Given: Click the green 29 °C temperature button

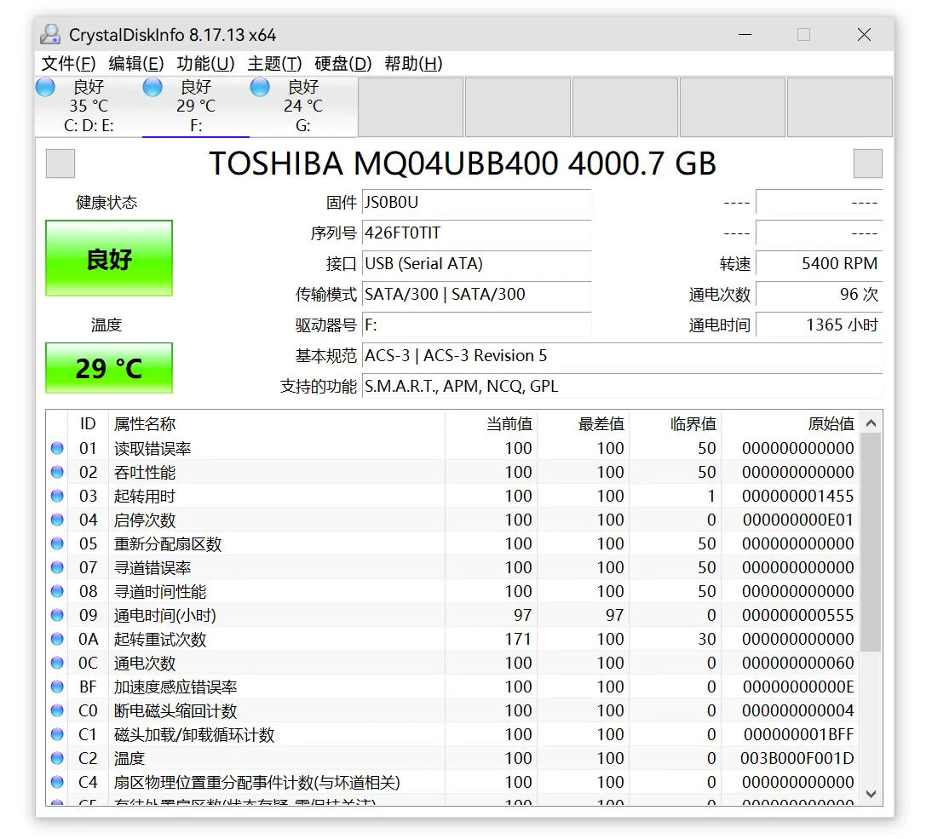Looking at the screenshot, I should point(109,368).
